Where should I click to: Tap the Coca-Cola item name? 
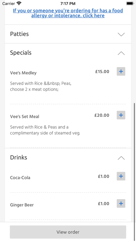click(x=20, y=178)
